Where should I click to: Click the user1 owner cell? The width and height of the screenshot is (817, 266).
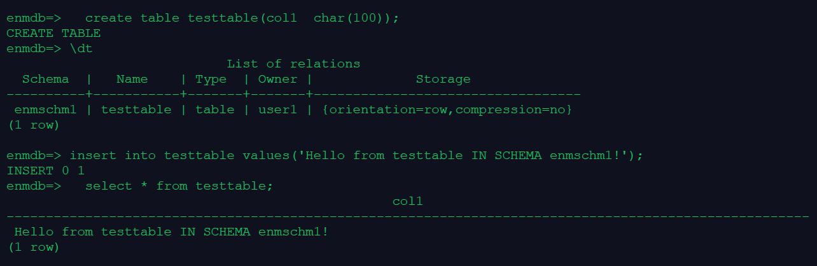click(277, 109)
